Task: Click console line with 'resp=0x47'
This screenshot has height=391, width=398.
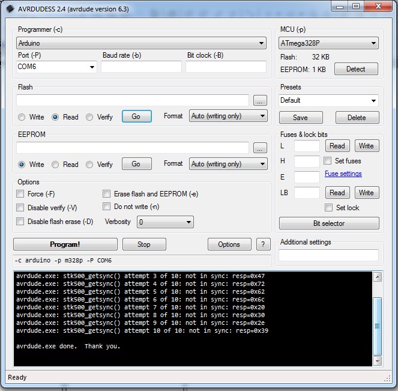Action: tap(140, 276)
